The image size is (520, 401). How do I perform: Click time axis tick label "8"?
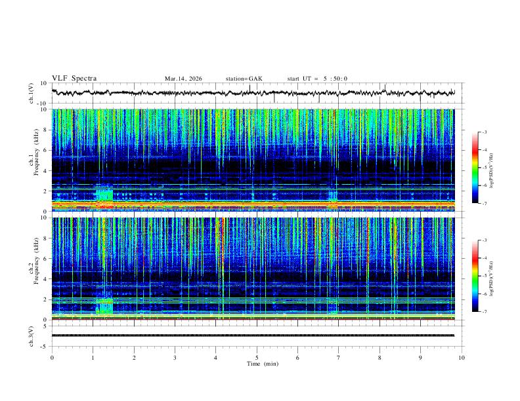pyautogui.click(x=379, y=358)
